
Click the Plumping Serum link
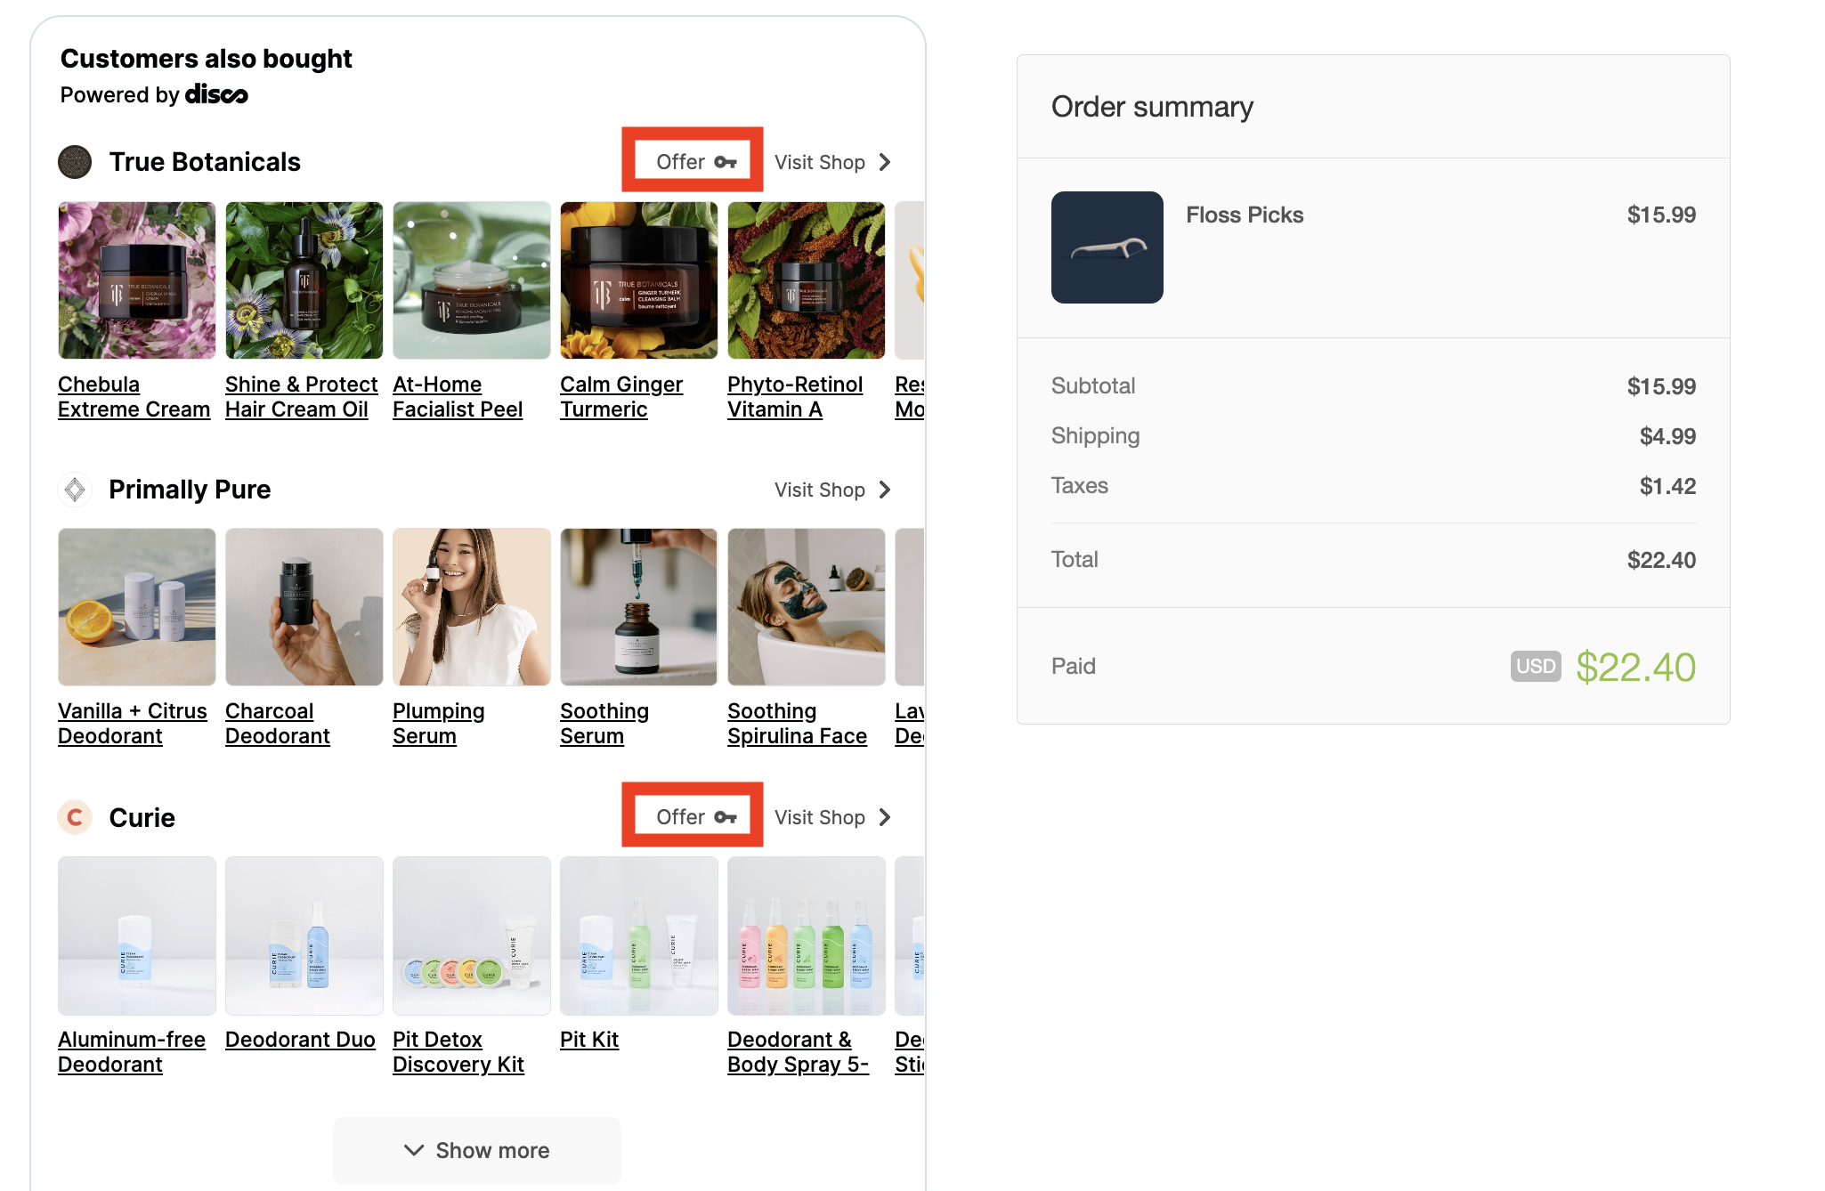point(439,724)
